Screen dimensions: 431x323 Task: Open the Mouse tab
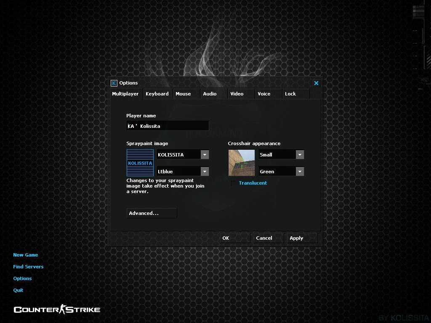[186, 94]
